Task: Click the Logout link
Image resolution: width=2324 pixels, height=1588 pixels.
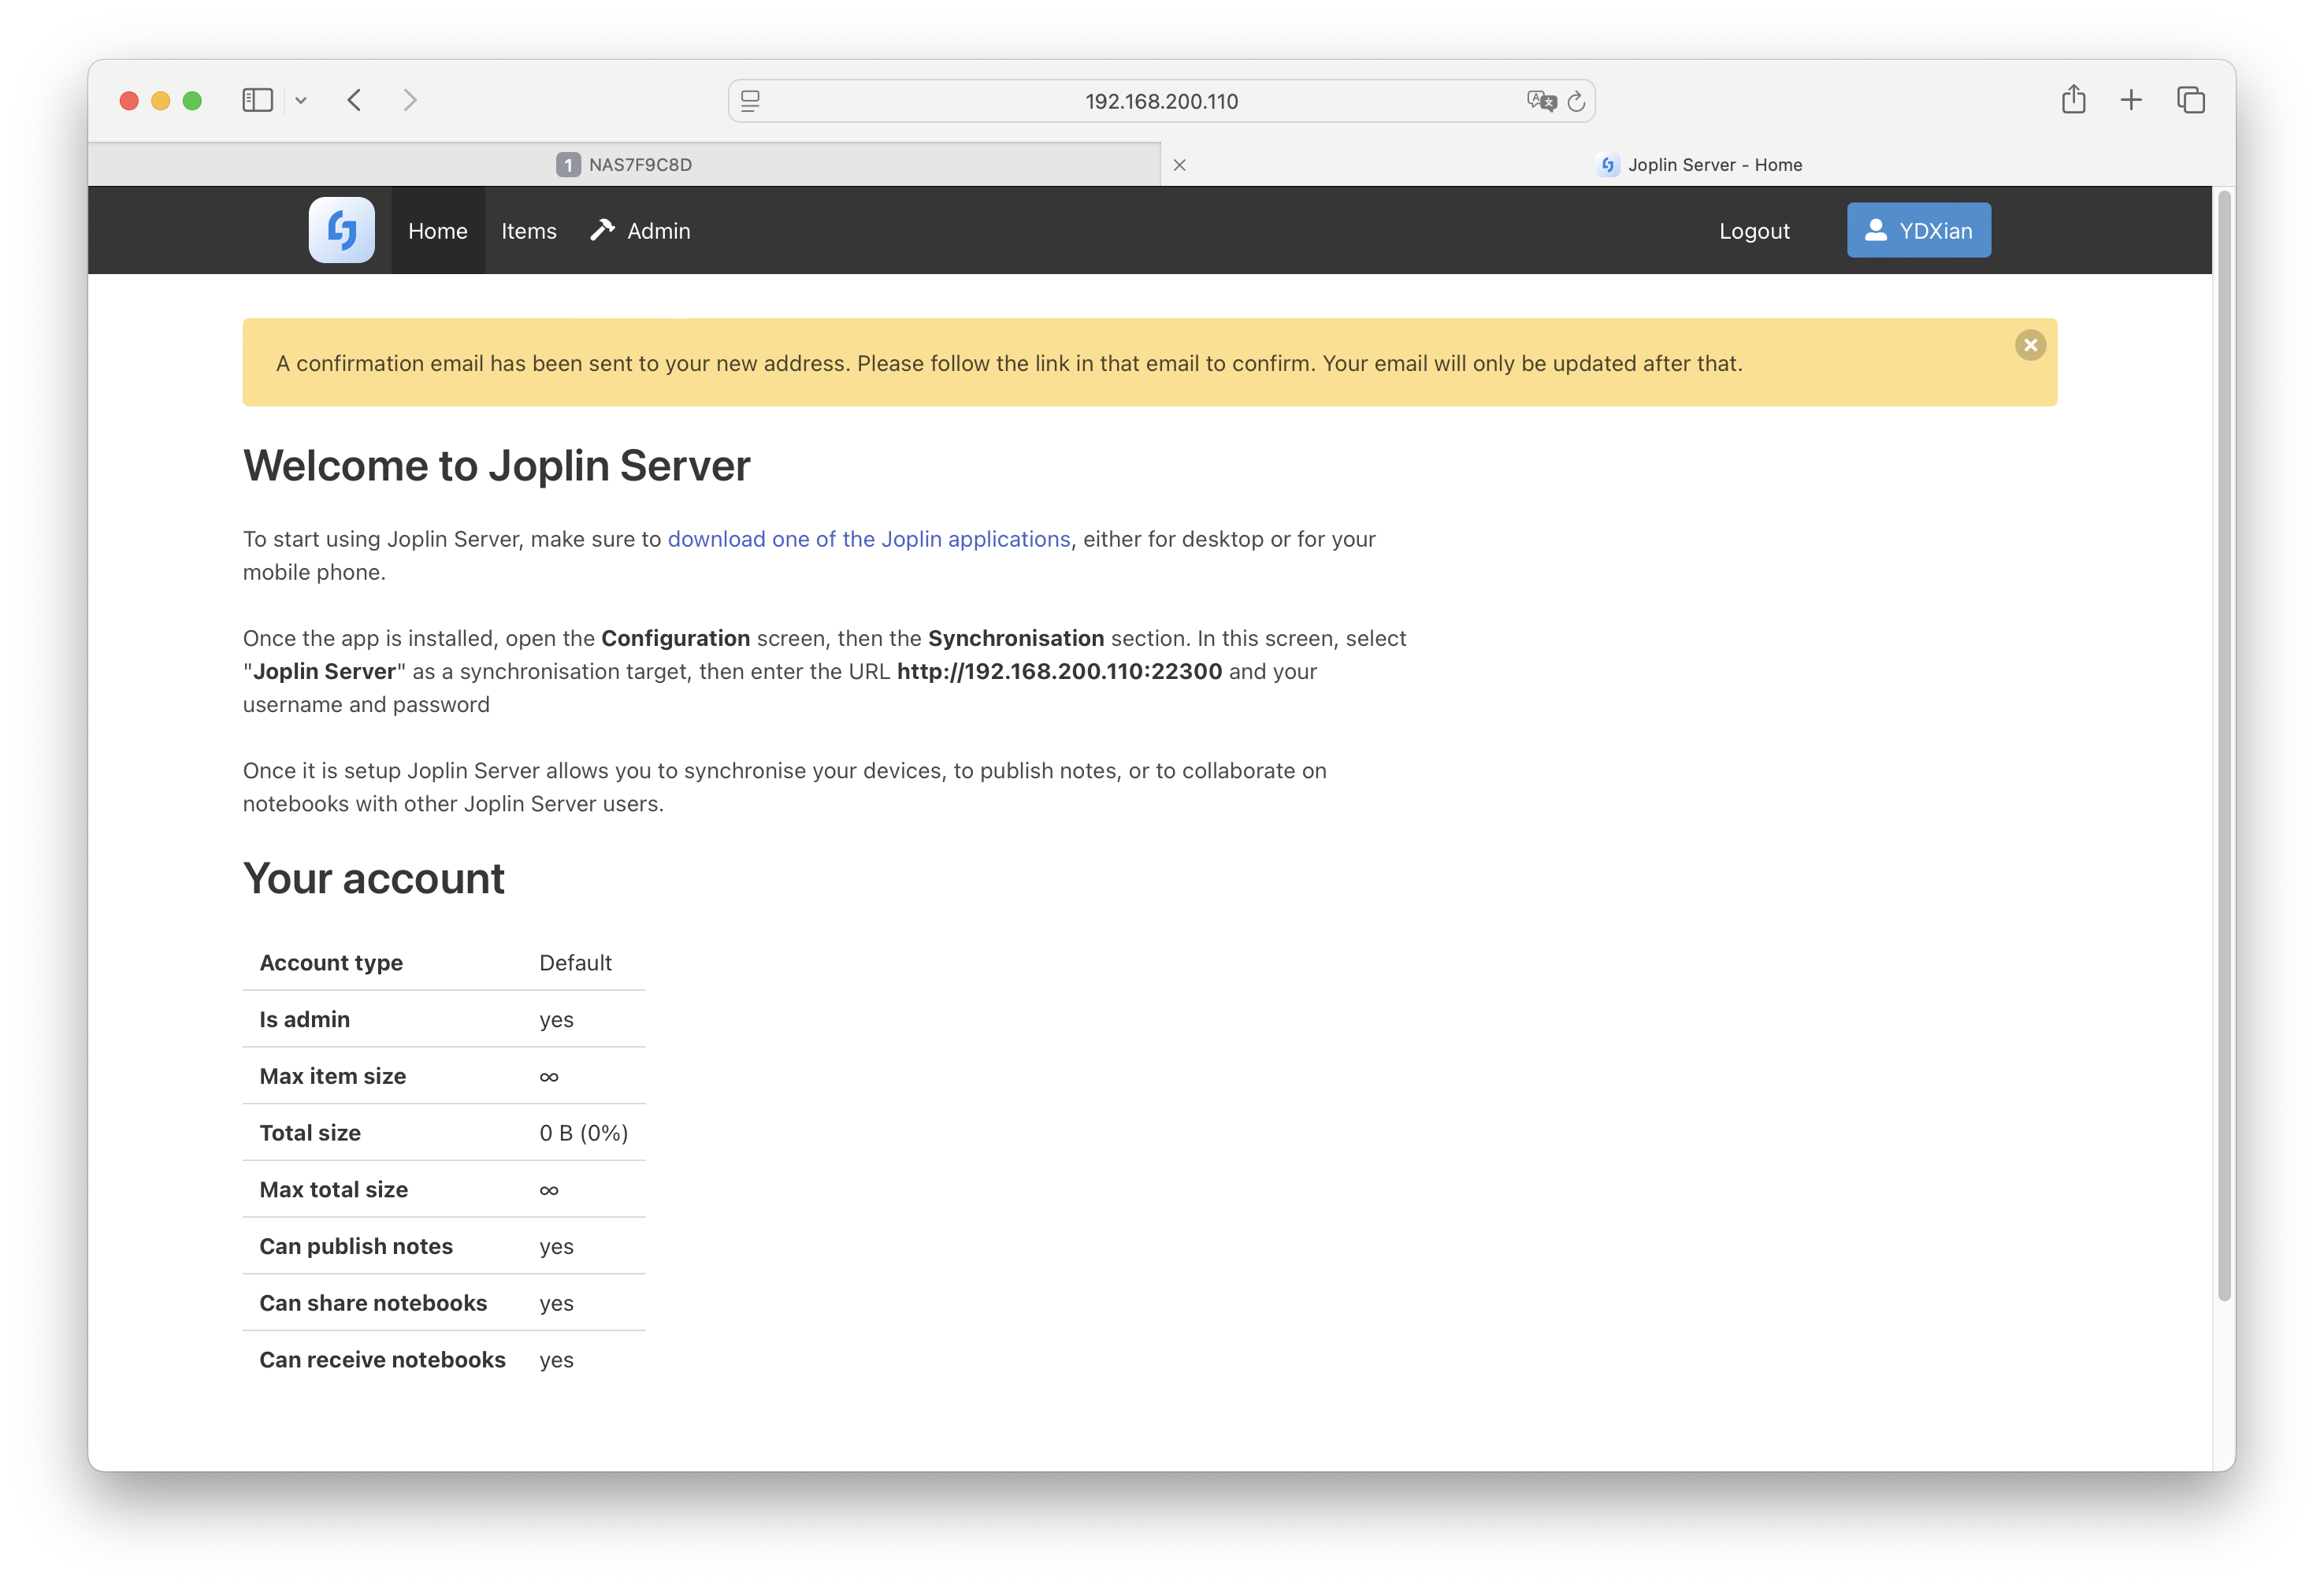Action: pos(1754,230)
